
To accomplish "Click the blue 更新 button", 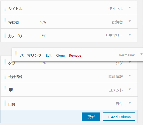I will pos(91,117).
